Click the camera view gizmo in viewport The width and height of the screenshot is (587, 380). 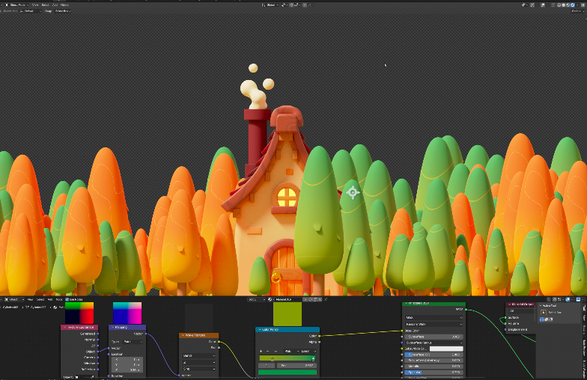pyautogui.click(x=353, y=192)
